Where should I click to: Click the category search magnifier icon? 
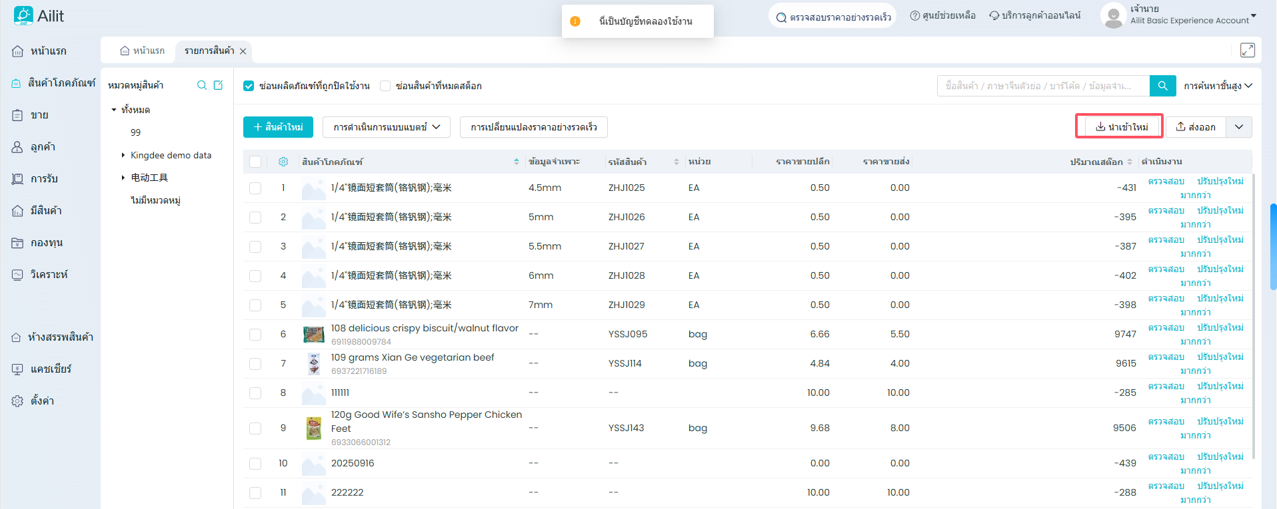coord(202,85)
